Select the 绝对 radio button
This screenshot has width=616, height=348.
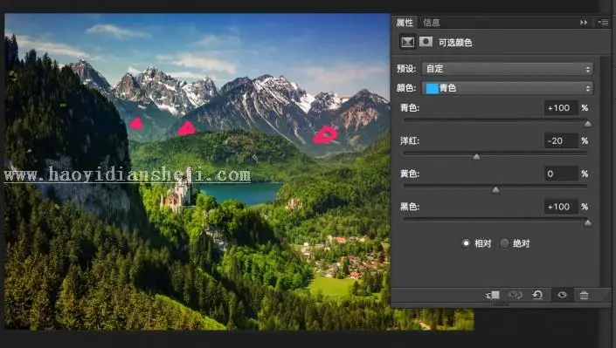504,243
